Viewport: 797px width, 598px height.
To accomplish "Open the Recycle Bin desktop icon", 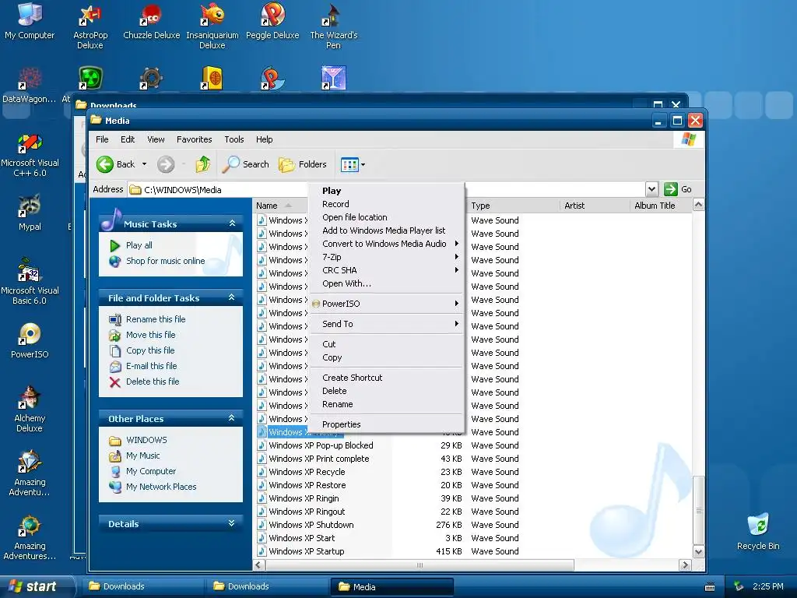I will tap(758, 531).
